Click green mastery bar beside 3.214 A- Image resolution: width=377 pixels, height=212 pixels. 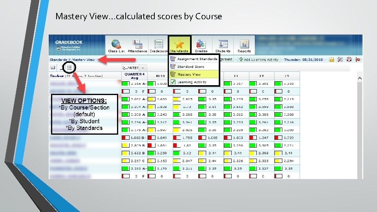126,84
